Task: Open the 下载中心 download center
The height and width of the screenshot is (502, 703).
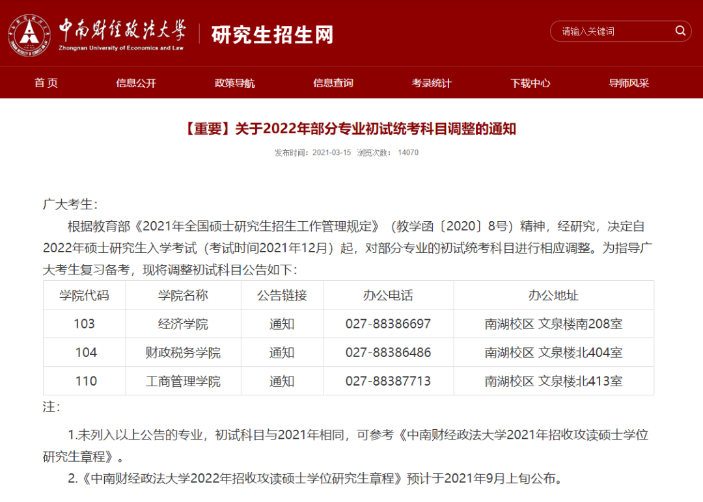Action: tap(530, 83)
